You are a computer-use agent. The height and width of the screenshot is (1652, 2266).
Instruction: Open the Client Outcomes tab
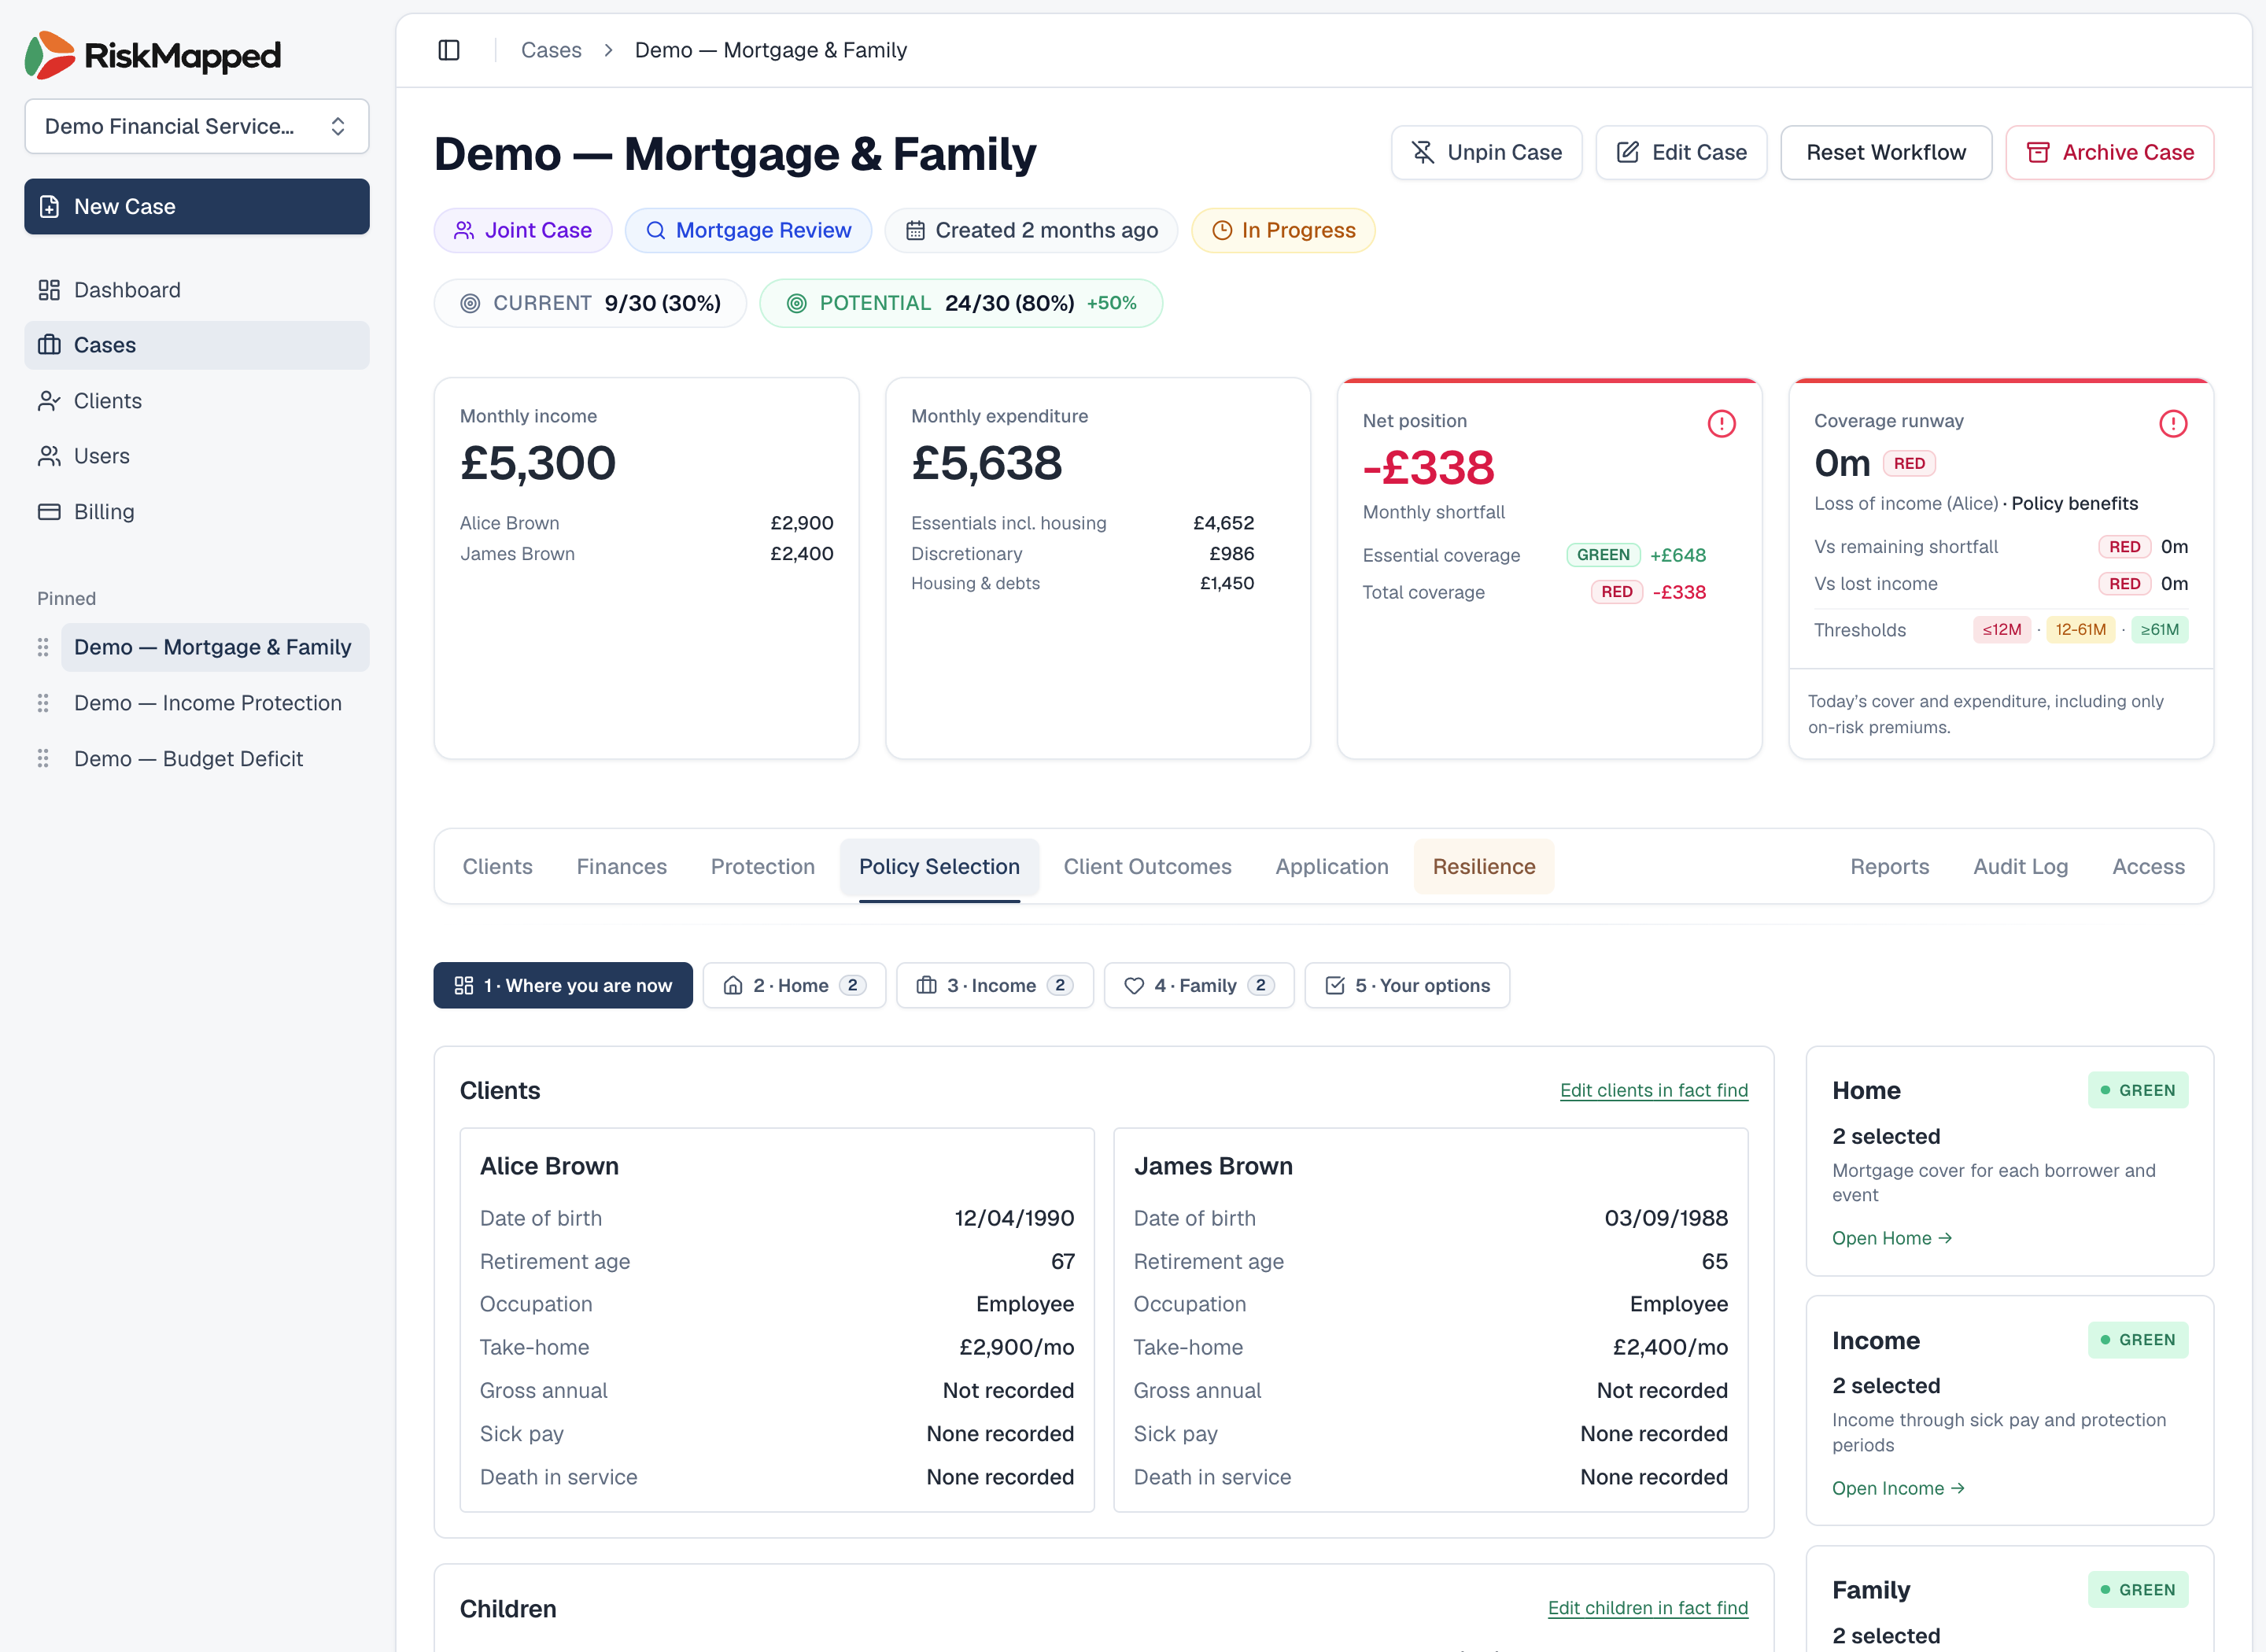pyautogui.click(x=1147, y=867)
